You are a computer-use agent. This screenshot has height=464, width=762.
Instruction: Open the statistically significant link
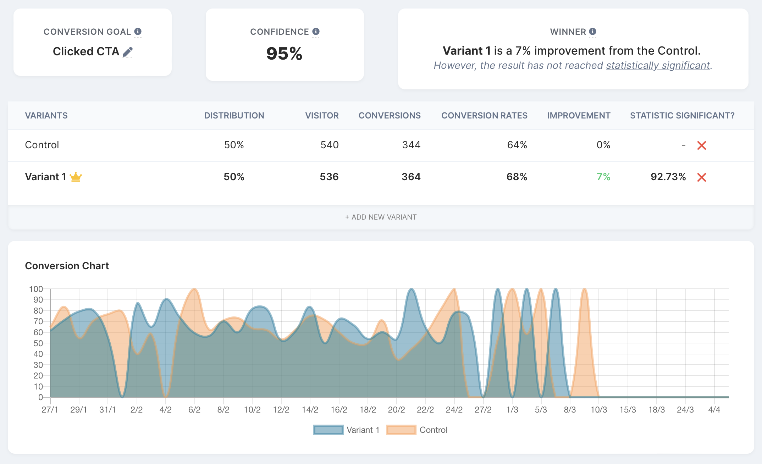(658, 65)
